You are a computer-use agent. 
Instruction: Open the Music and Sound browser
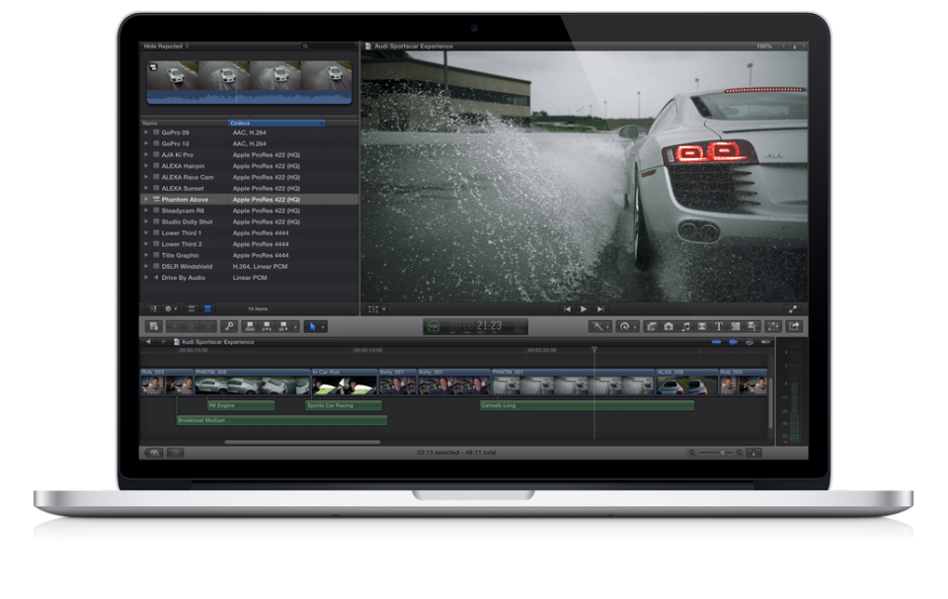click(x=685, y=326)
